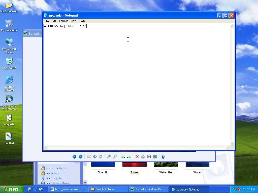Image resolution: width=258 pixels, height=193 pixels.
Task: Delete the picture with the red X icon
Action: click(x=137, y=157)
